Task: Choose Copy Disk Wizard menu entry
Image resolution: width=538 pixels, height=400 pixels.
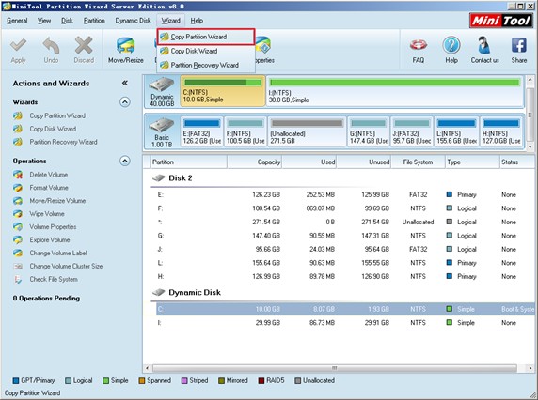Action: pos(206,51)
